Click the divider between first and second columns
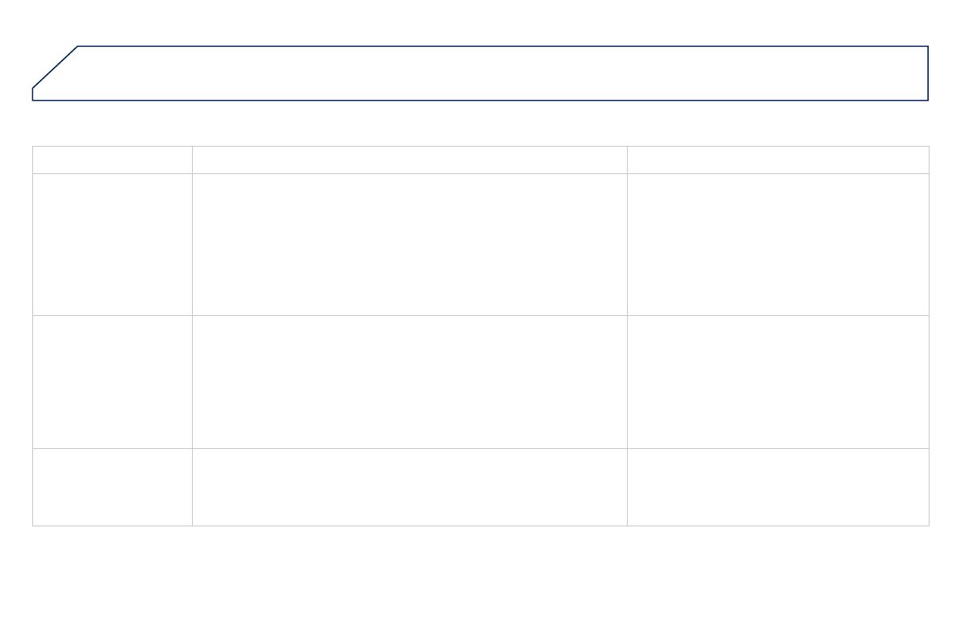 (x=192, y=339)
